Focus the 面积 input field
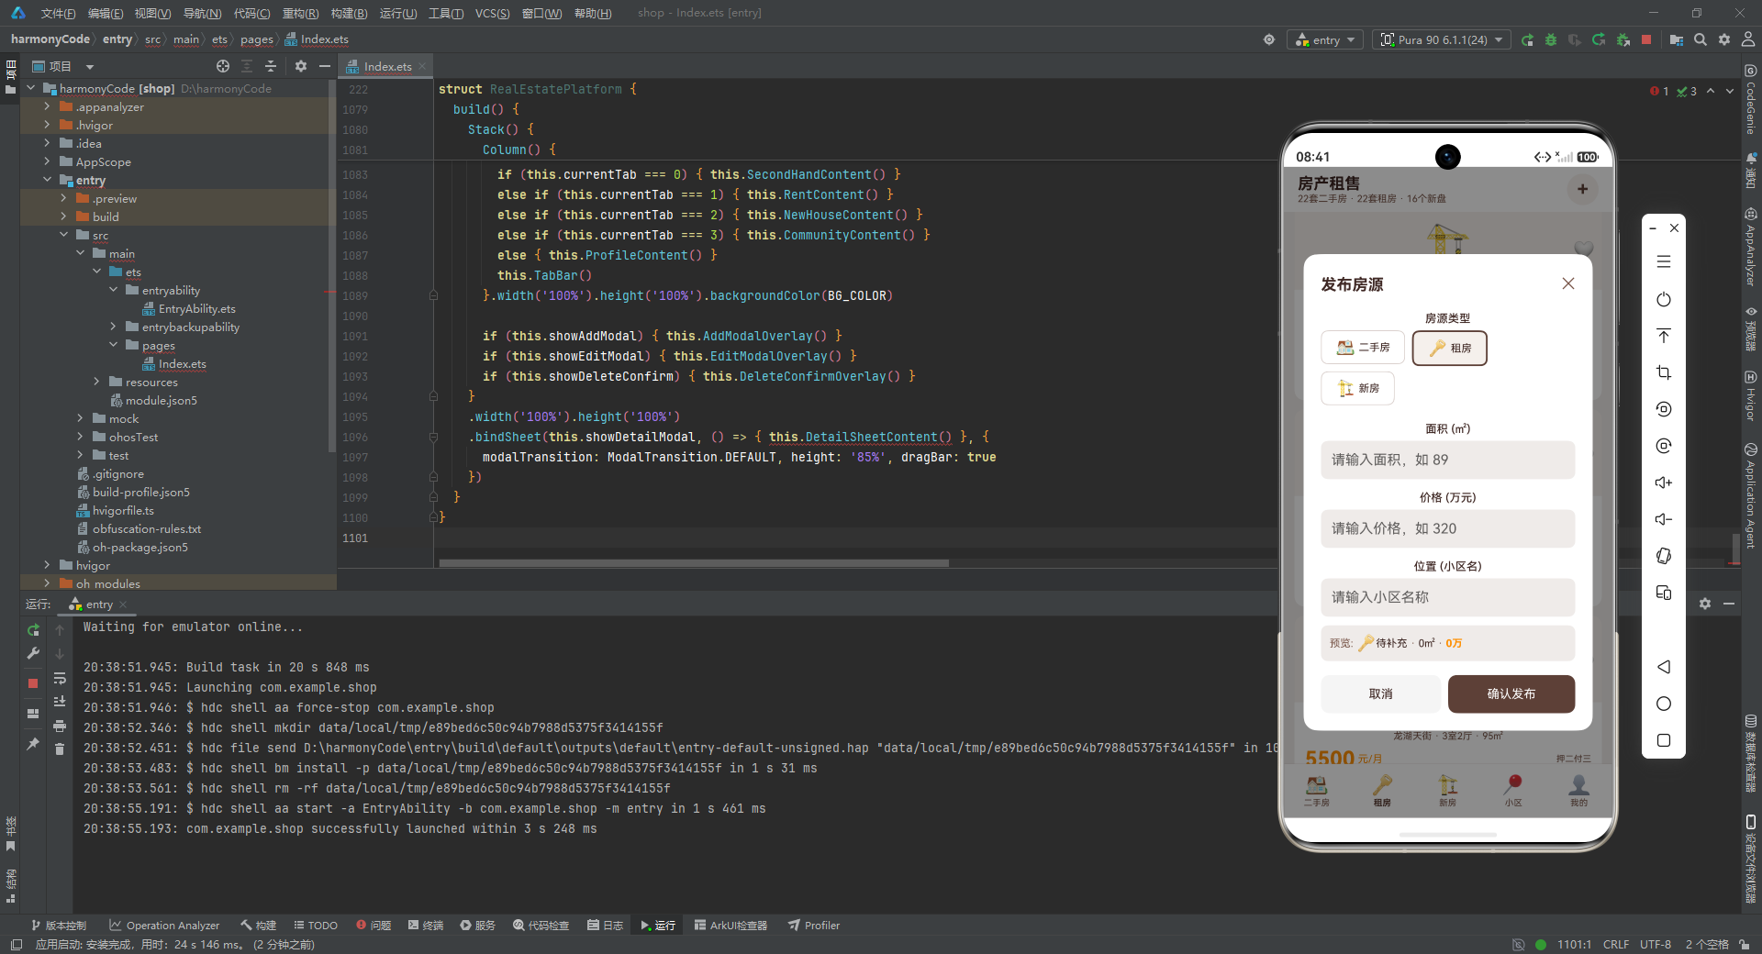Viewport: 1762px width, 954px height. [x=1448, y=460]
